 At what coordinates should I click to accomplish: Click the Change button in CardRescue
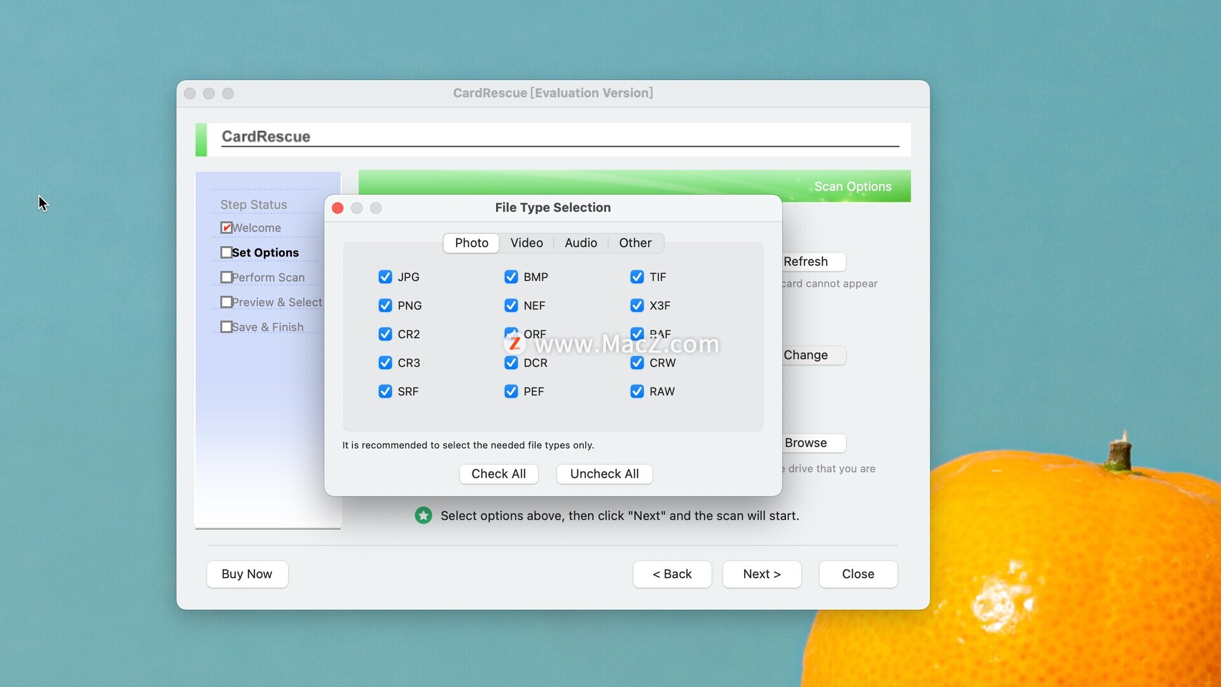coord(813,355)
